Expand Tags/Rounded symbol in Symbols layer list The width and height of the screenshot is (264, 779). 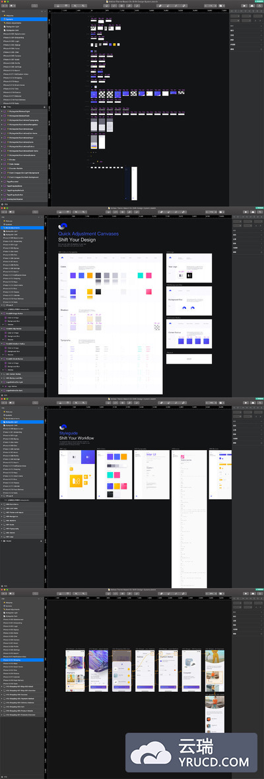pyautogui.click(x=2, y=183)
